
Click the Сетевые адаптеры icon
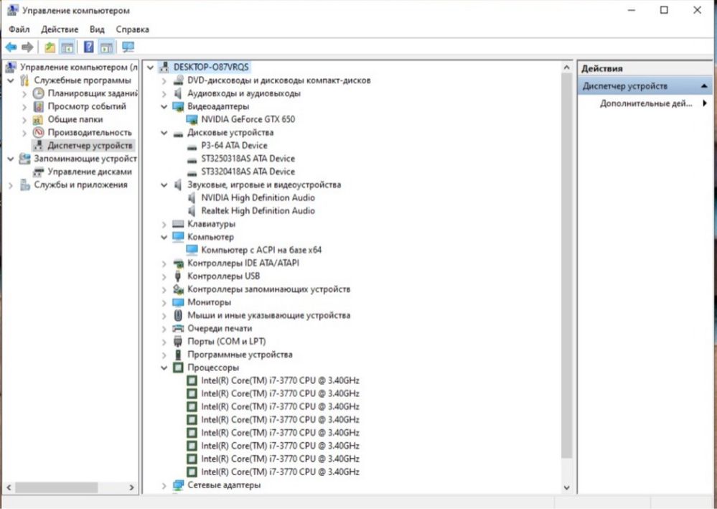pos(178,485)
